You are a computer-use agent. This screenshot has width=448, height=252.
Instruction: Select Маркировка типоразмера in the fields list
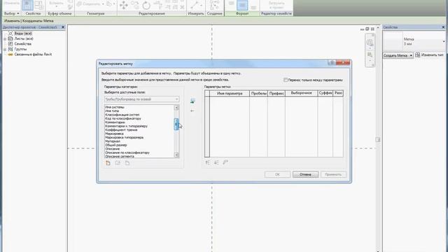click(125, 137)
